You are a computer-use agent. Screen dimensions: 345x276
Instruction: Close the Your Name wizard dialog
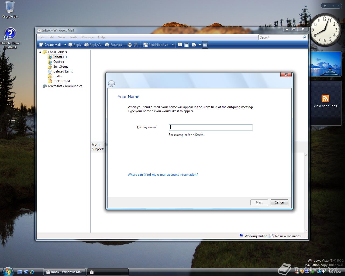[x=286, y=75]
